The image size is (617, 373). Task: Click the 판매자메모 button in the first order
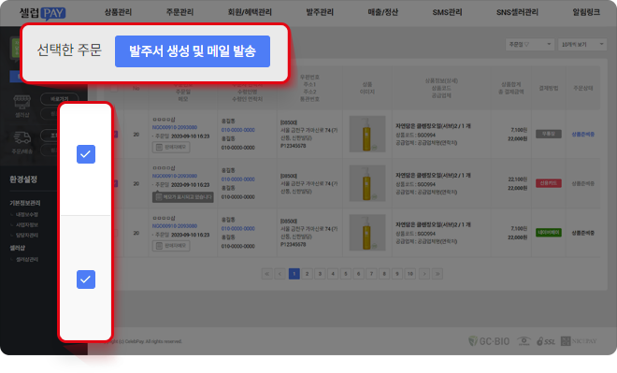171,147
